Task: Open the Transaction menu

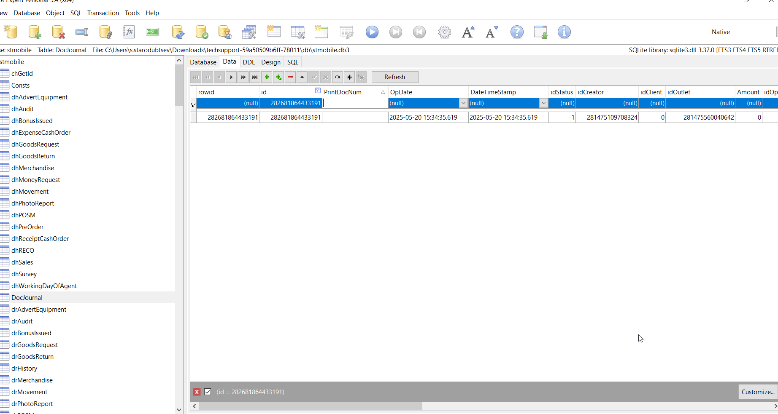Action: coord(103,13)
